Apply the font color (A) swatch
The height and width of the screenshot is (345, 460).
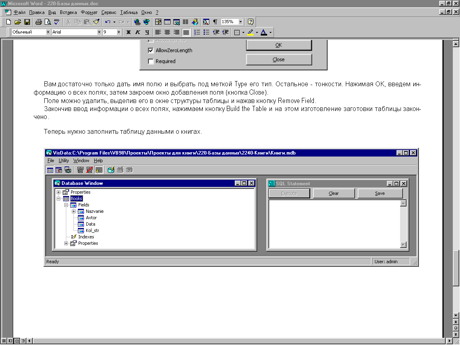264,32
